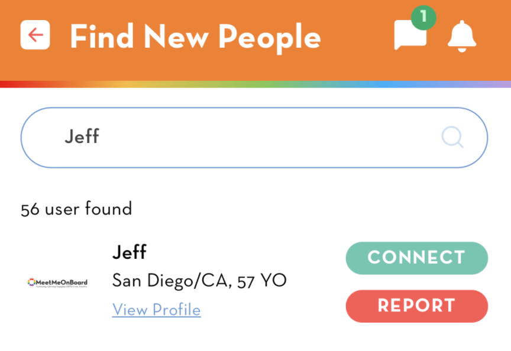The height and width of the screenshot is (351, 511).
Task: Open notifications via the bell icon
Action: point(462,36)
